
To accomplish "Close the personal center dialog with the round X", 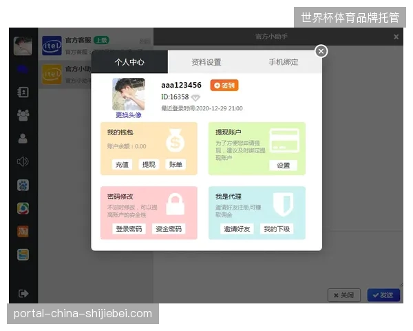I will [321, 51].
